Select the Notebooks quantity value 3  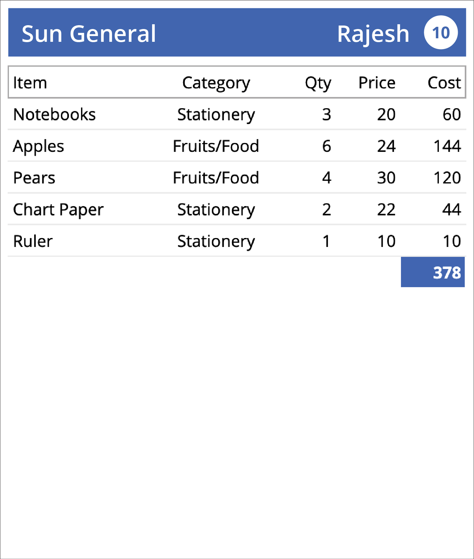[x=327, y=115]
